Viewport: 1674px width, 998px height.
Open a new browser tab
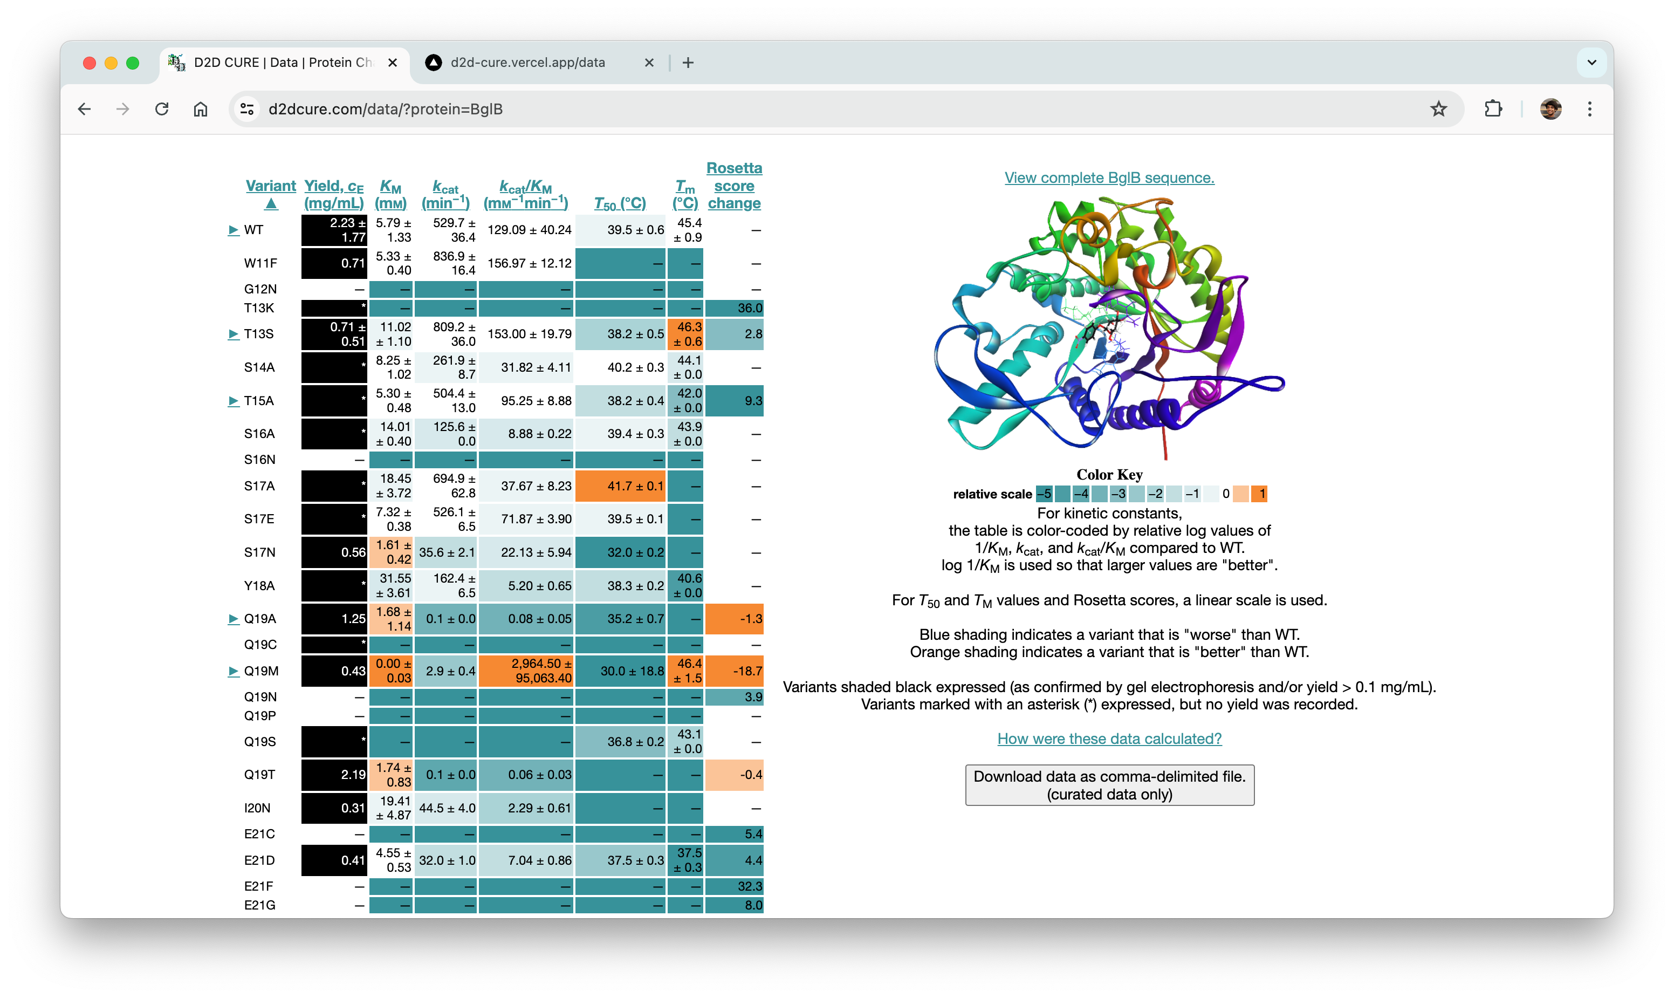point(688,63)
